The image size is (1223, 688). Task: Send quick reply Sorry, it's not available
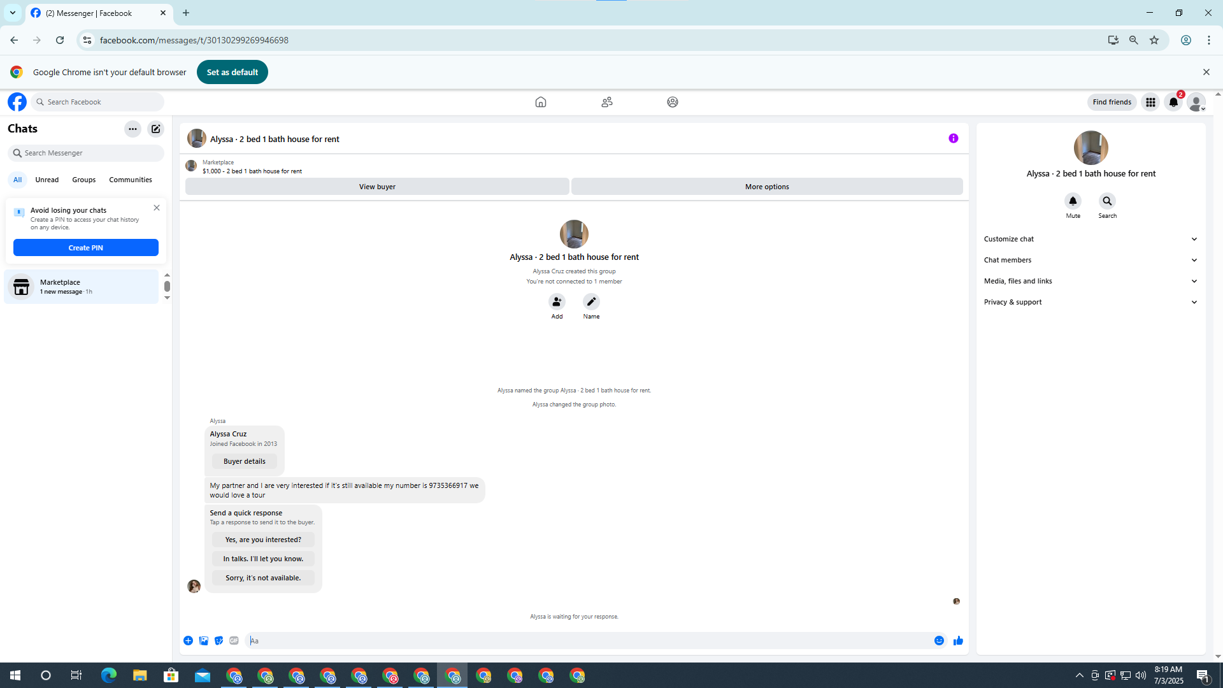(262, 578)
